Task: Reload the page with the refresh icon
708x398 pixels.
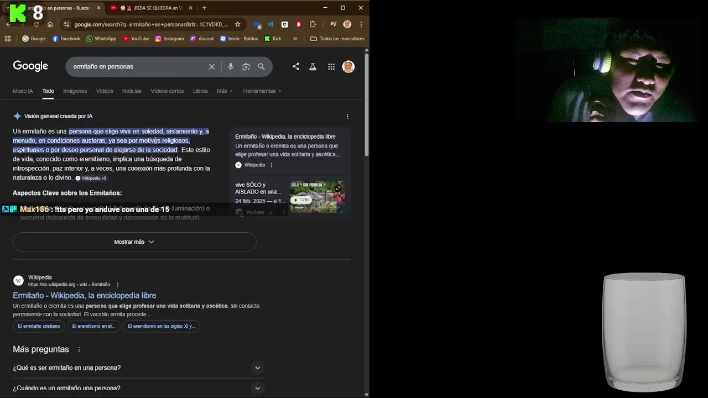Action: click(x=36, y=24)
